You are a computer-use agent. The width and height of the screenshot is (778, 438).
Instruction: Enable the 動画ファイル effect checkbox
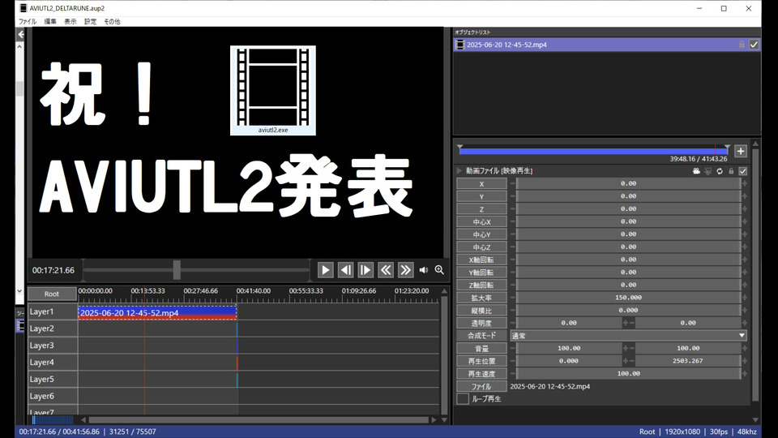tap(743, 171)
